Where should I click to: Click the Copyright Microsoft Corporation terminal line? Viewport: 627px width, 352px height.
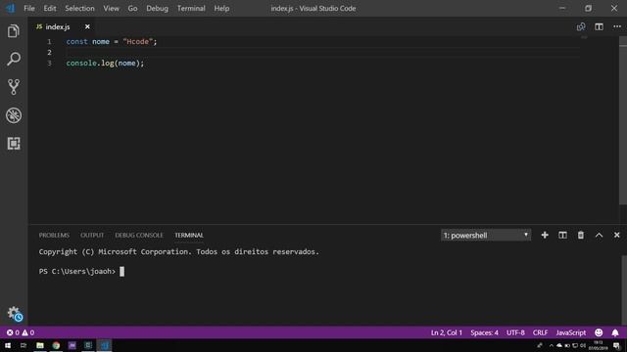click(x=178, y=252)
